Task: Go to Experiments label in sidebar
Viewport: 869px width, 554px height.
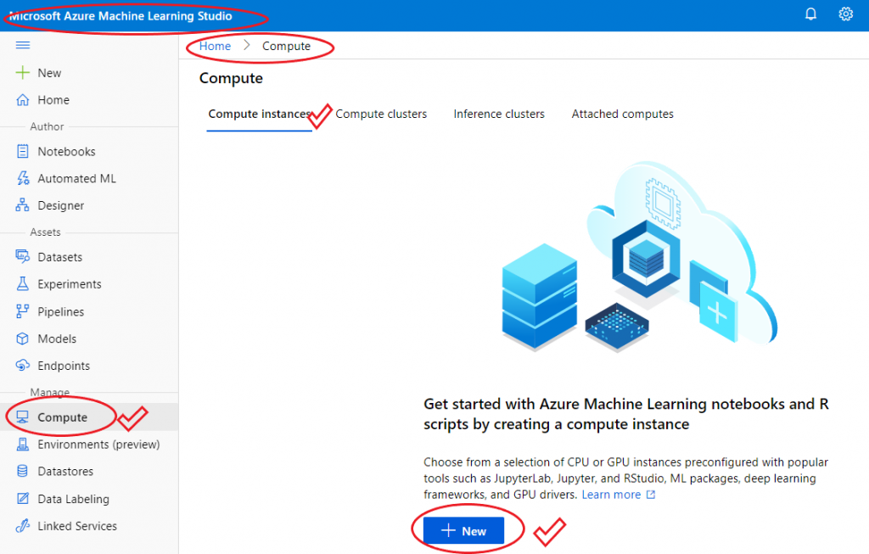Action: tap(70, 284)
